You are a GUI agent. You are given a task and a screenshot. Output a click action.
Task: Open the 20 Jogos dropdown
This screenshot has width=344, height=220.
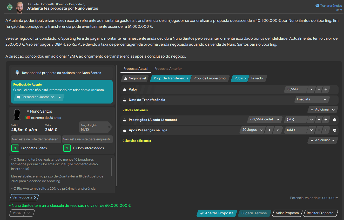coord(252,130)
